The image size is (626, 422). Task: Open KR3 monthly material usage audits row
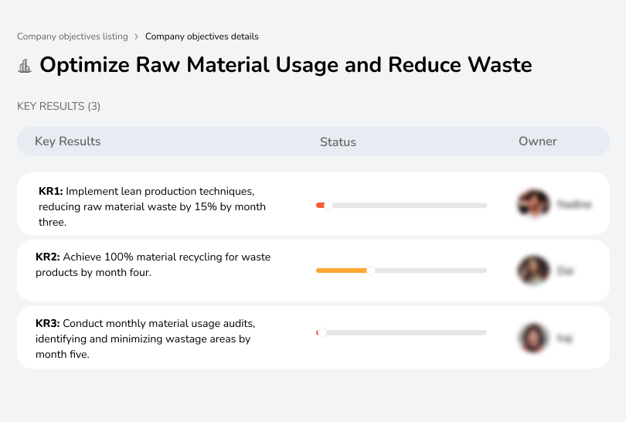click(x=313, y=337)
